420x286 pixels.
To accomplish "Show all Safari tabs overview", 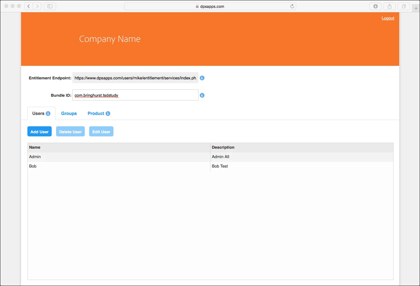I will tap(404, 6).
